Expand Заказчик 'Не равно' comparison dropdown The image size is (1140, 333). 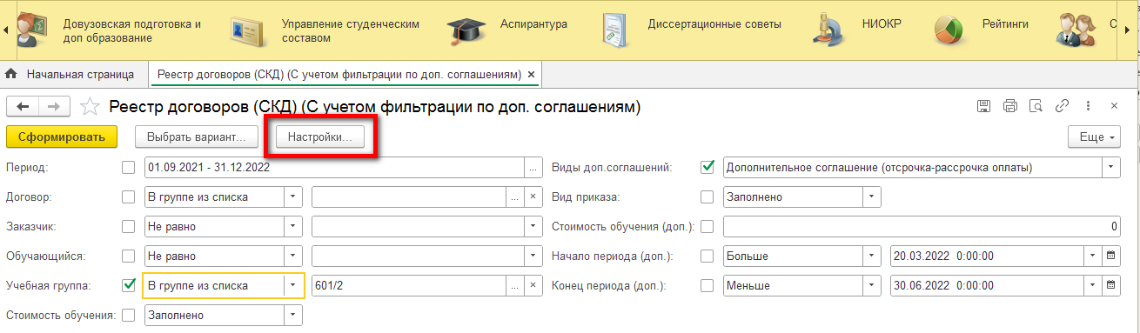coord(293,226)
